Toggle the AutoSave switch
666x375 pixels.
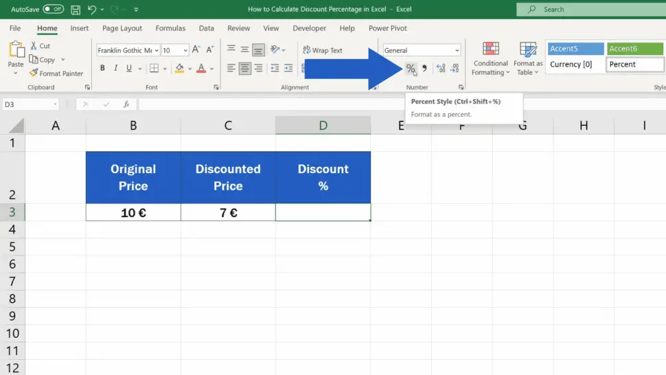(53, 10)
